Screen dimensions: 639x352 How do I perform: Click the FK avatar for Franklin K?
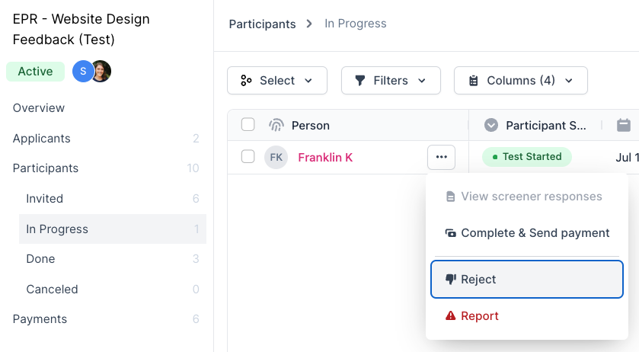pyautogui.click(x=276, y=157)
